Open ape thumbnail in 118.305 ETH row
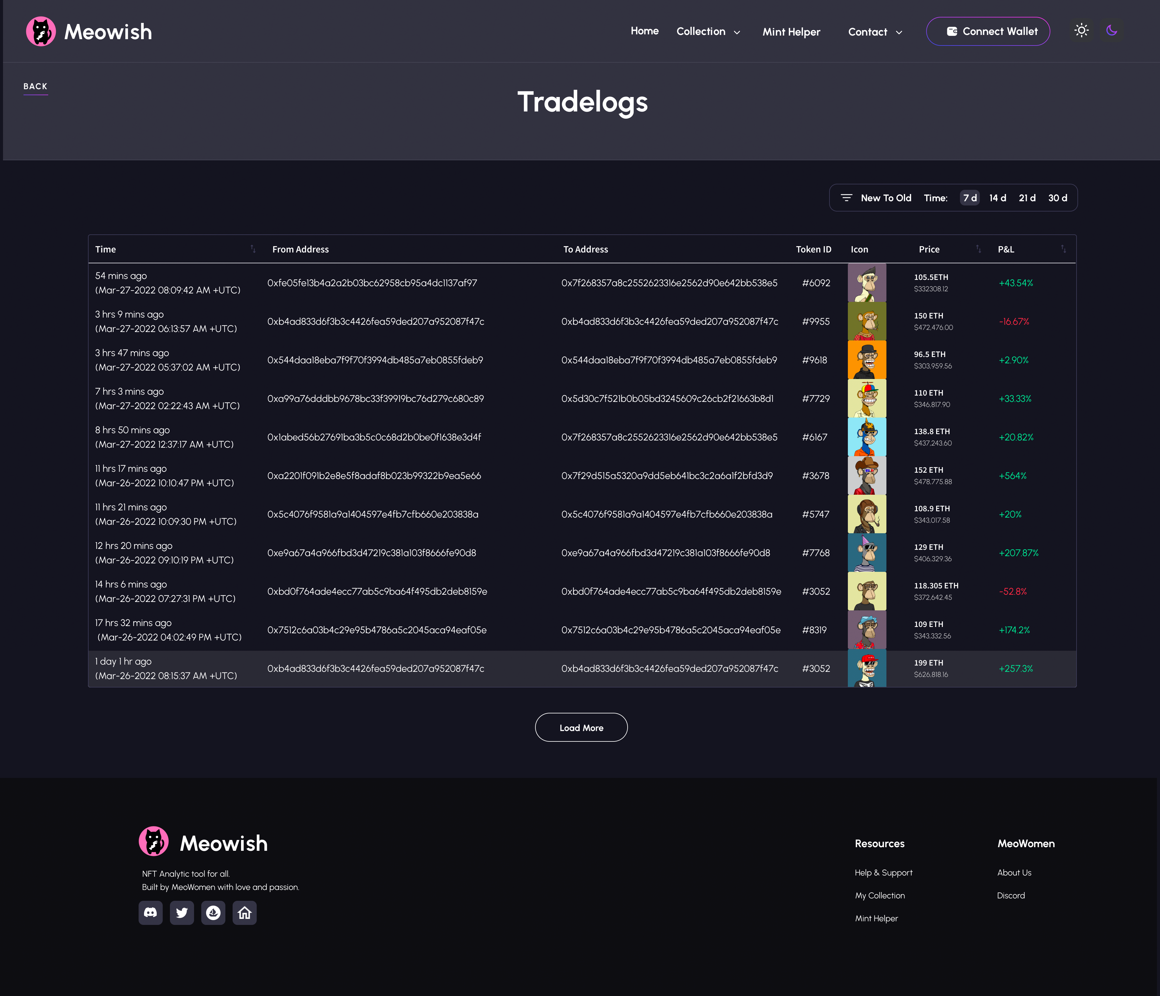This screenshot has width=1160, height=996. [867, 591]
